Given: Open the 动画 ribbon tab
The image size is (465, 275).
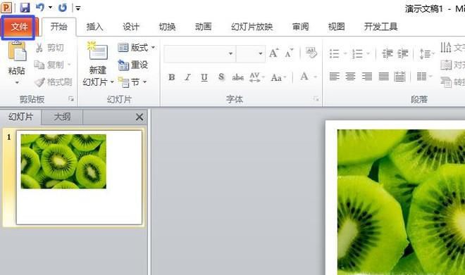Looking at the screenshot, I should point(203,27).
